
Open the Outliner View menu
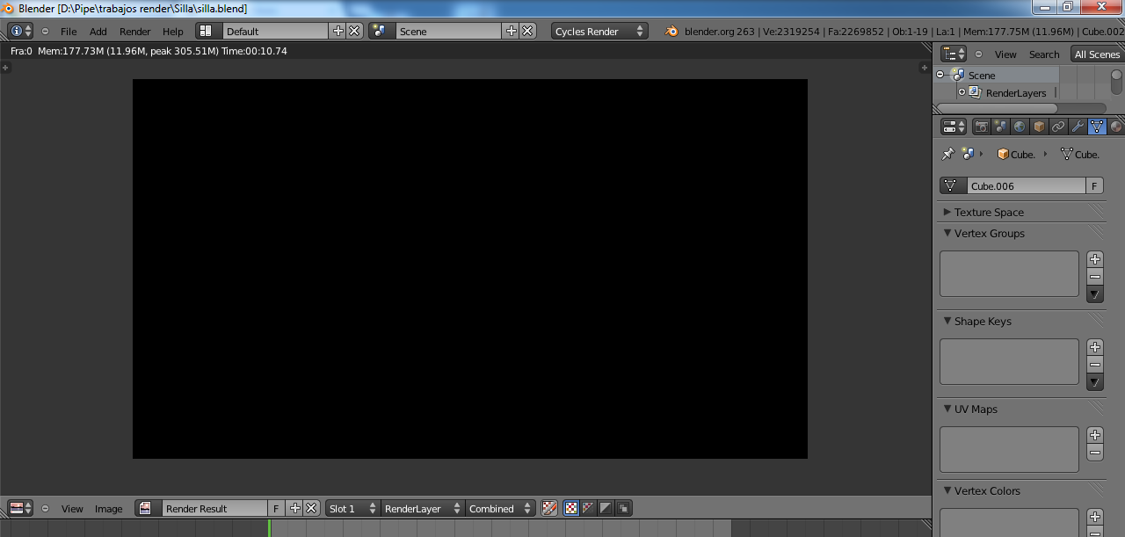1005,54
